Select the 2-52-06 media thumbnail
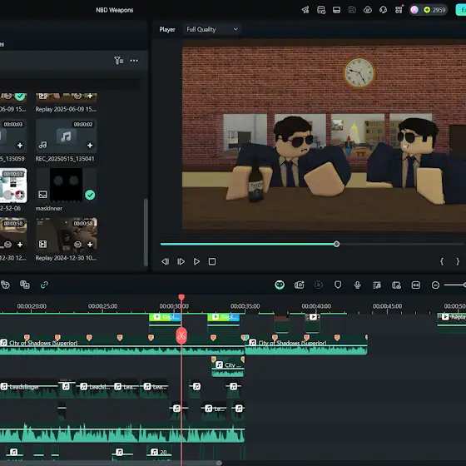466x466 pixels. pyautogui.click(x=13, y=185)
